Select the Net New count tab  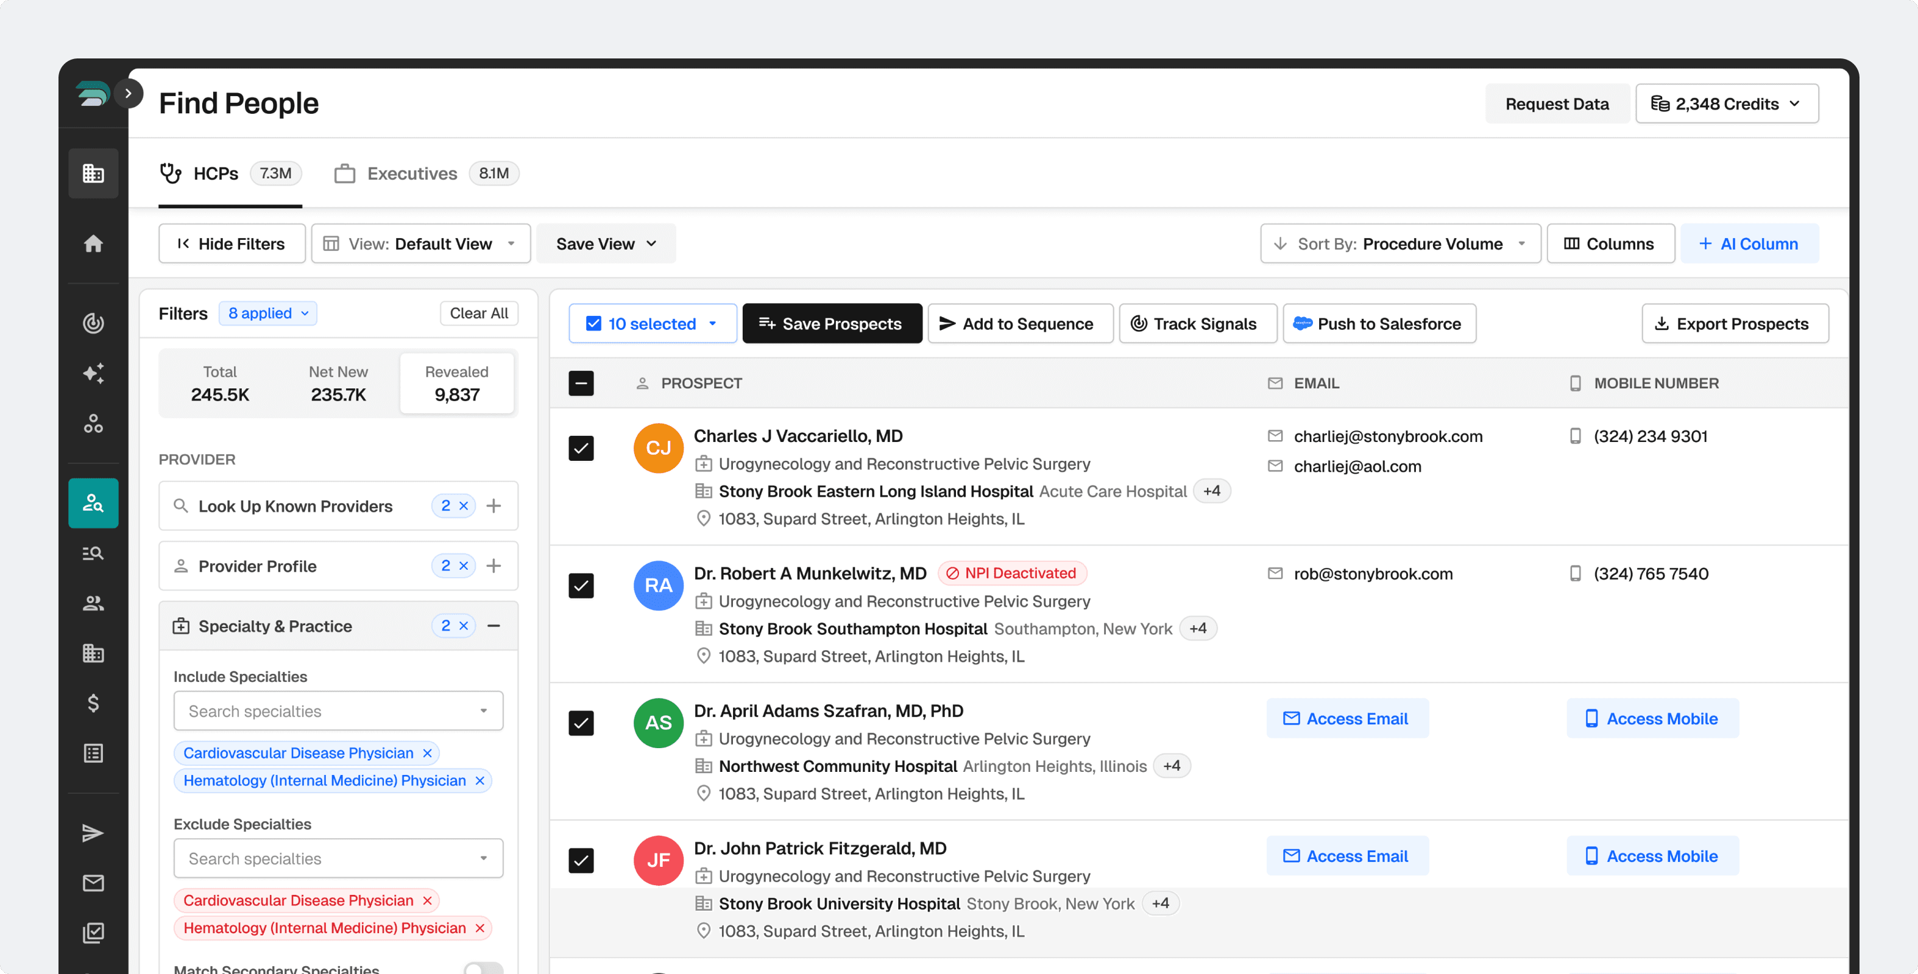coord(338,383)
